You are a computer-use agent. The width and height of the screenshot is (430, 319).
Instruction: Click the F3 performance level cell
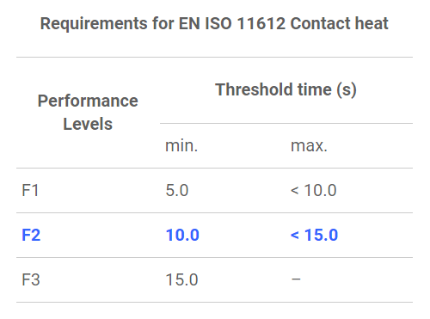pyautogui.click(x=31, y=279)
